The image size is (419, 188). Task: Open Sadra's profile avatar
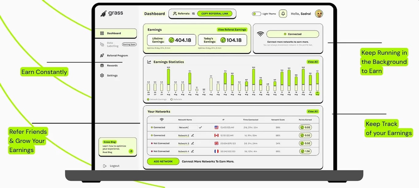319,14
